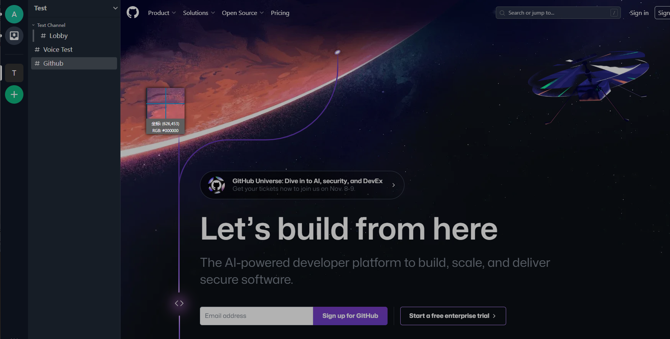Open the user avatar 'A'

pos(14,14)
